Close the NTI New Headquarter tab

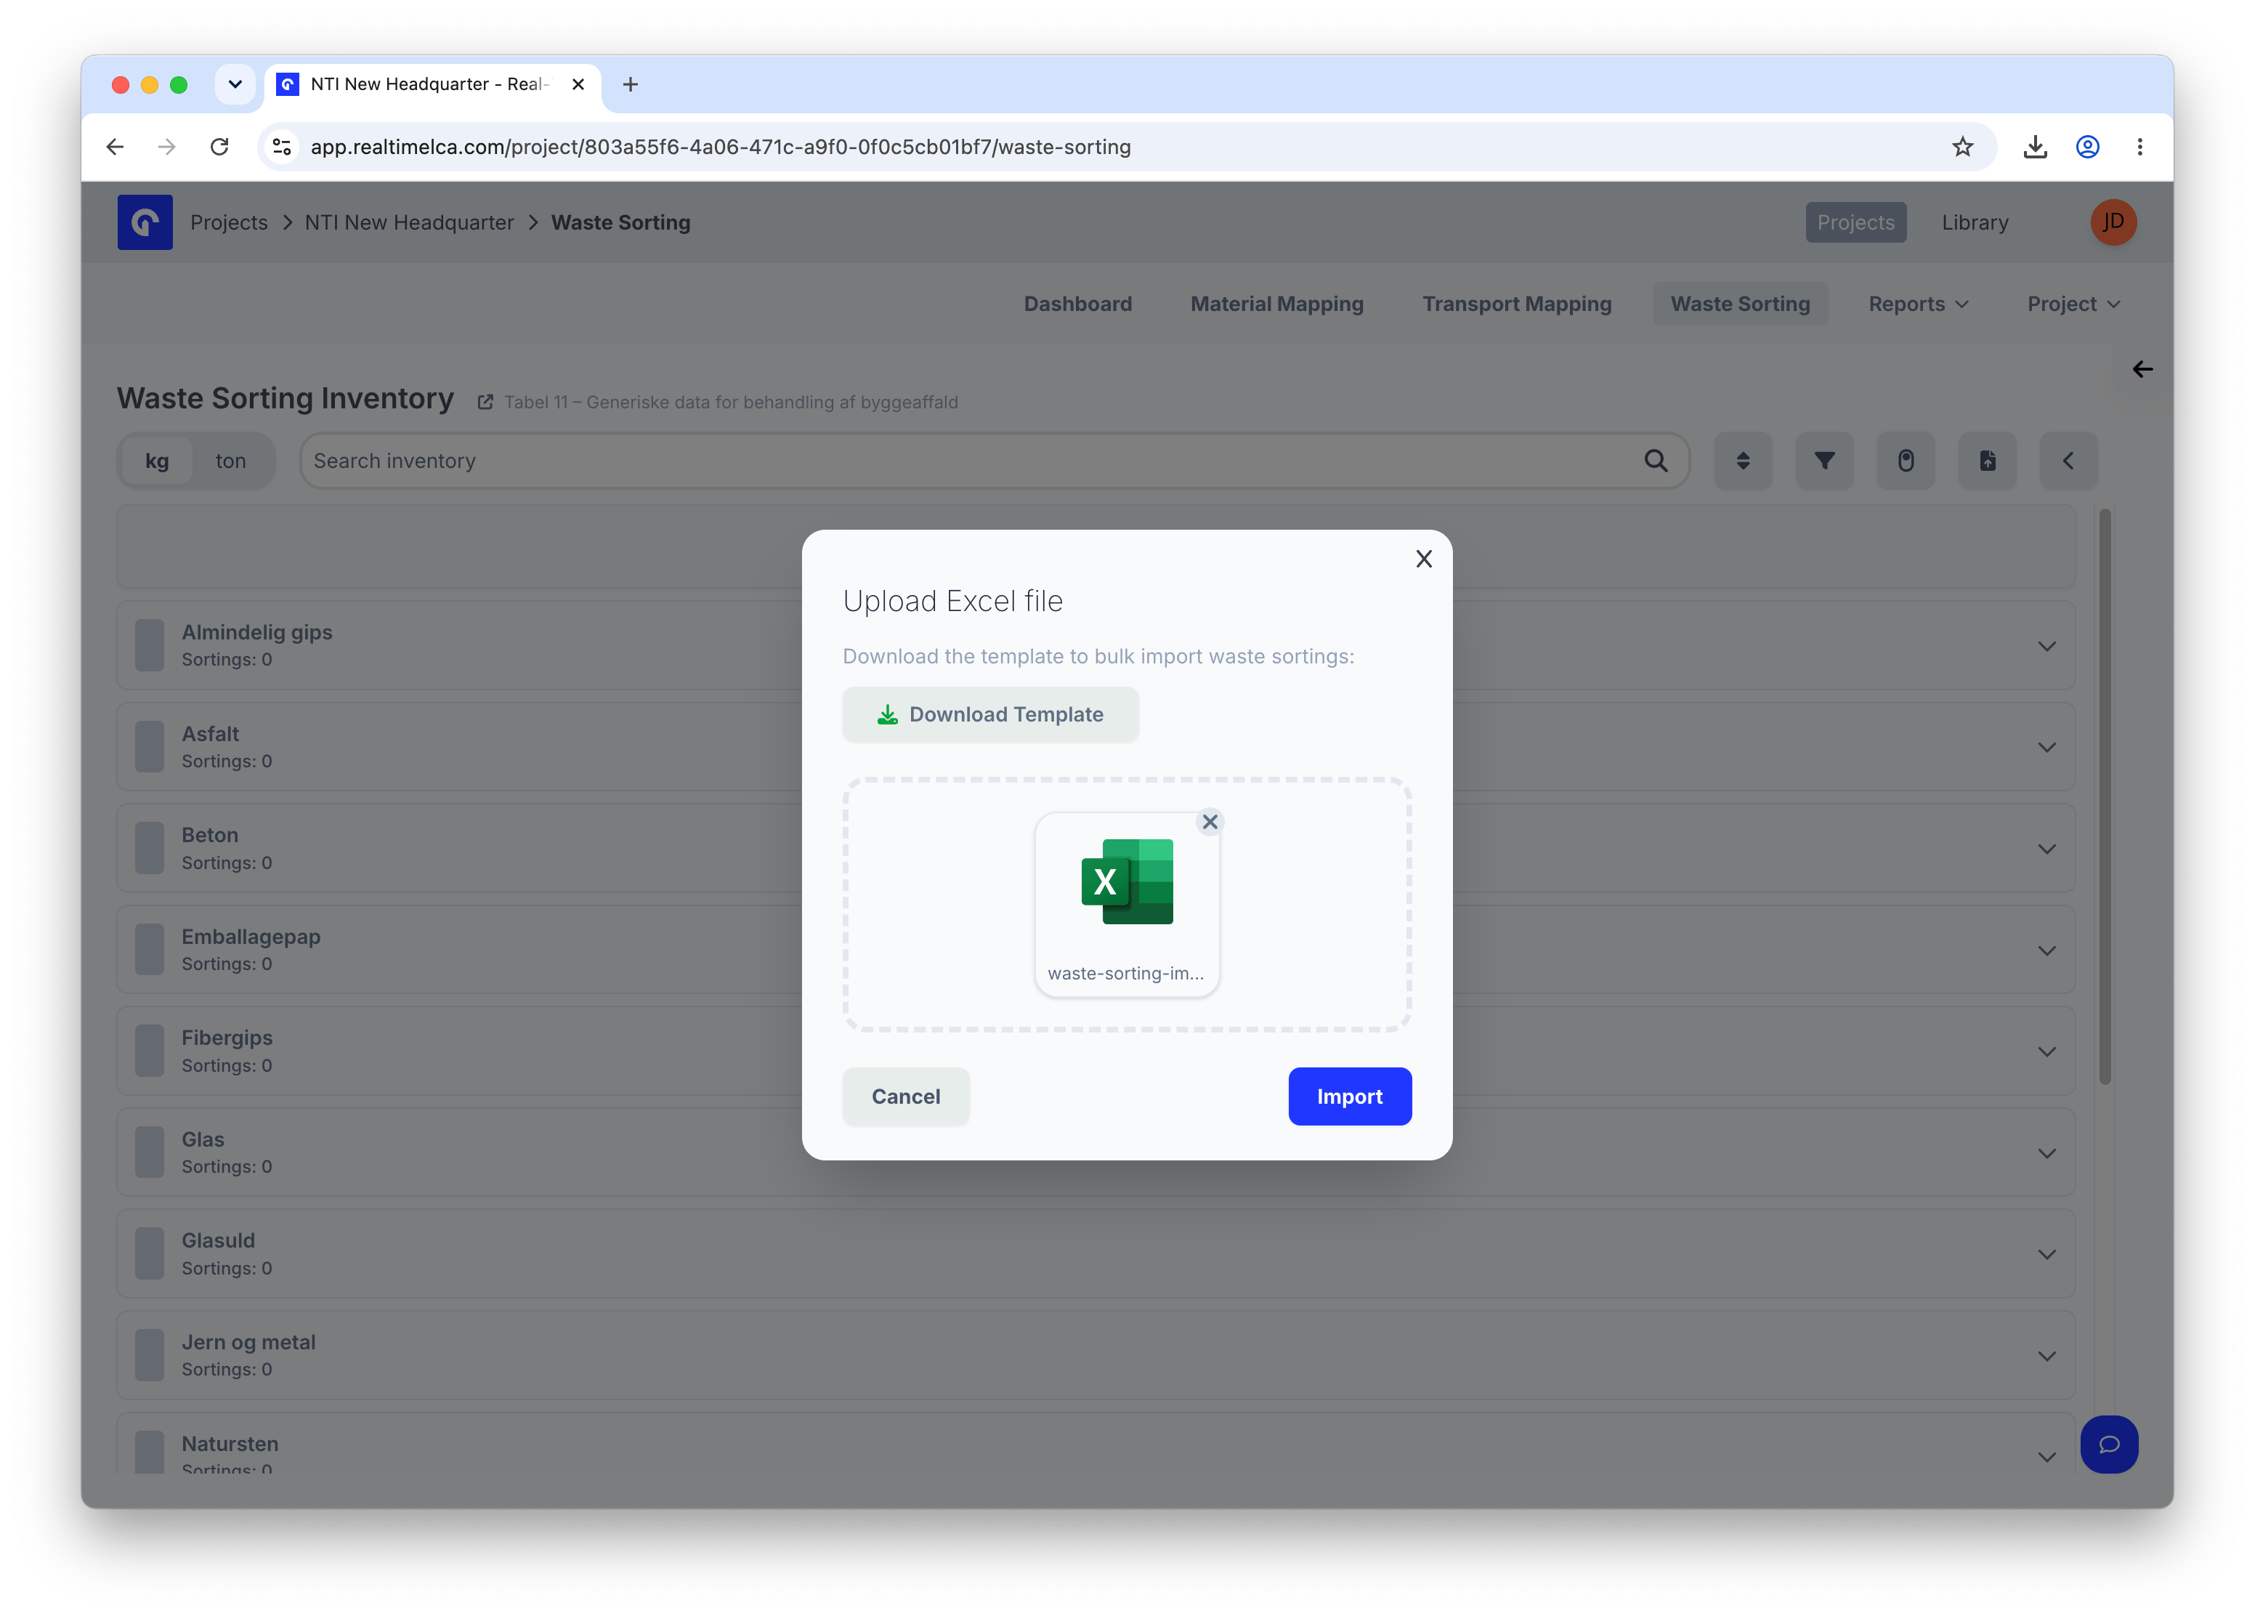[578, 84]
